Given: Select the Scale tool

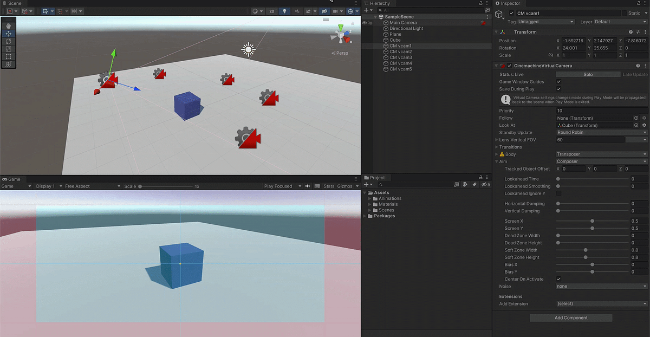Looking at the screenshot, I should click(x=8, y=49).
